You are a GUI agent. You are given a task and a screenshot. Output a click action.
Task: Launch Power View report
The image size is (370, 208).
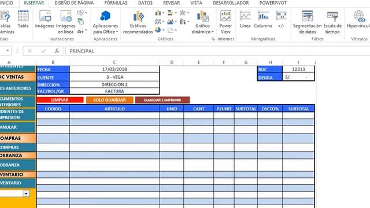click(225, 23)
